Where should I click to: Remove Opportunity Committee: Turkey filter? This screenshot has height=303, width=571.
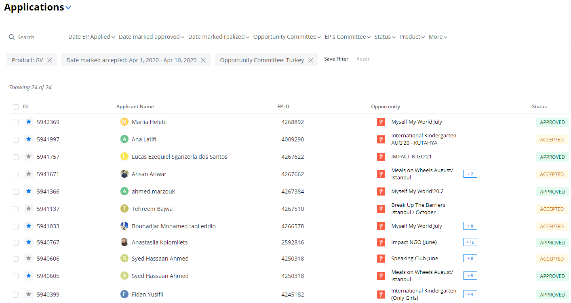pyautogui.click(x=311, y=60)
